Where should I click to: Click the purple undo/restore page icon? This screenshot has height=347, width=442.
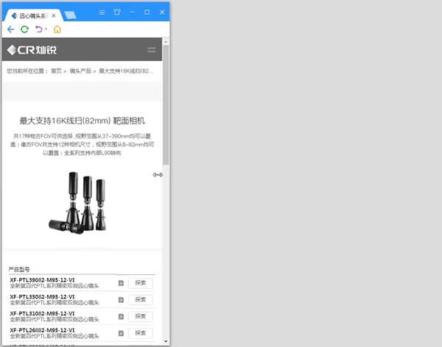(x=39, y=29)
